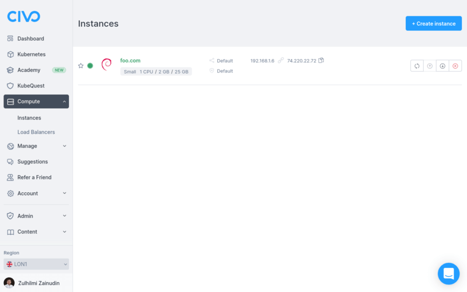Click the Debian logo of foo.com
This screenshot has height=292, width=467.
click(x=106, y=65)
